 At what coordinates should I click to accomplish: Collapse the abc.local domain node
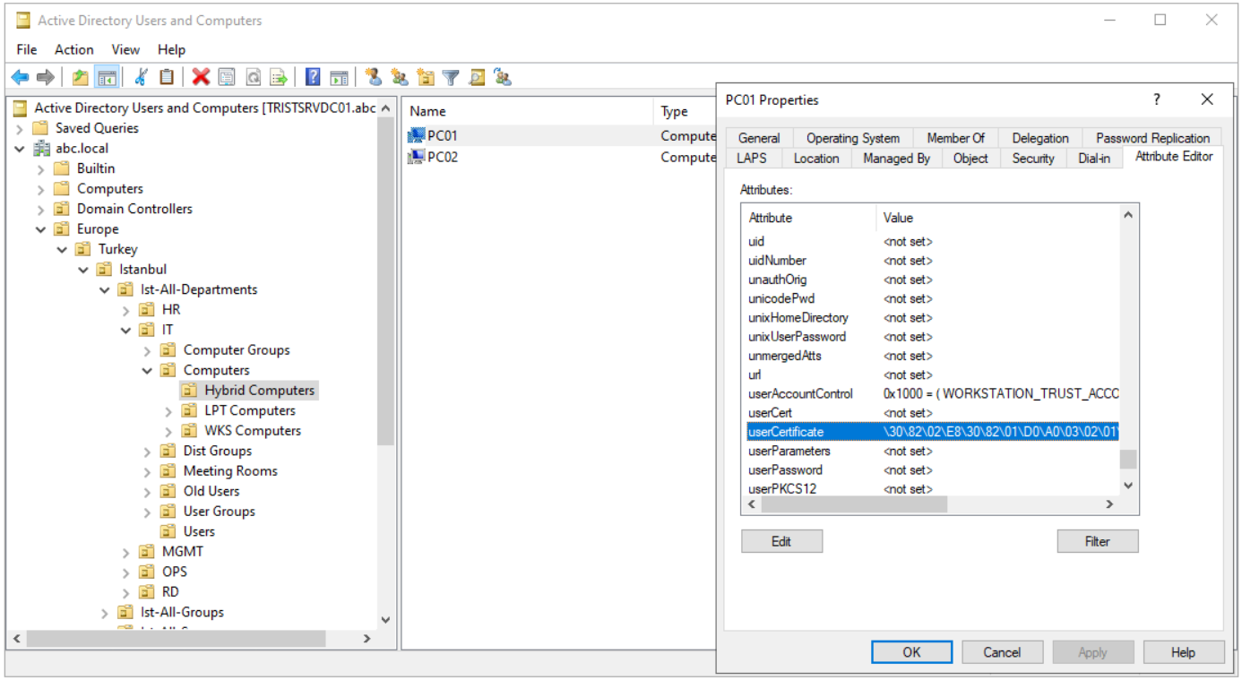(x=20, y=149)
